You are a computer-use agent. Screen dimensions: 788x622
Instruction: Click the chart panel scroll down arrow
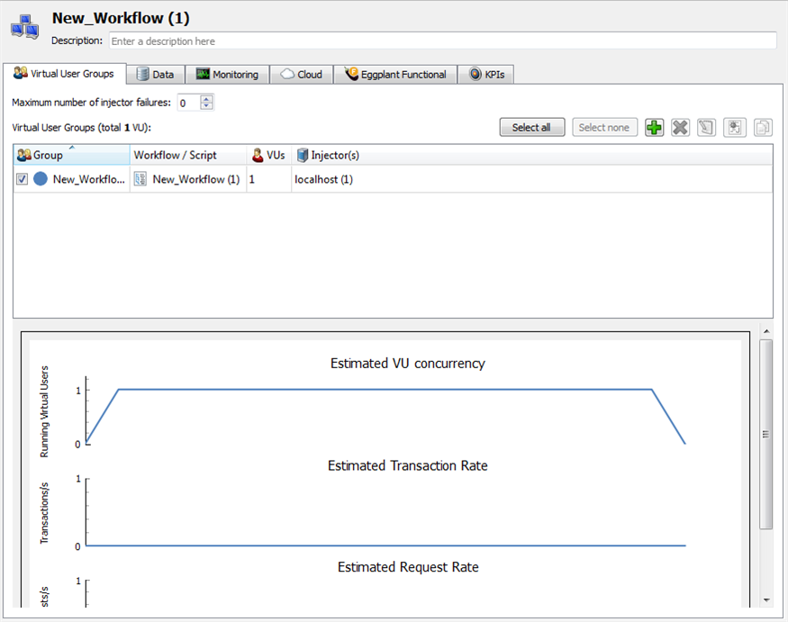(766, 599)
